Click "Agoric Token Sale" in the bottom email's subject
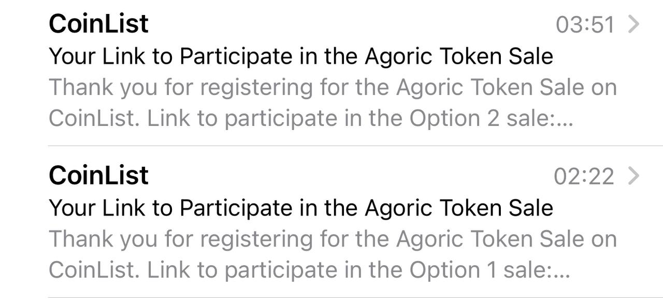 [x=459, y=208]
